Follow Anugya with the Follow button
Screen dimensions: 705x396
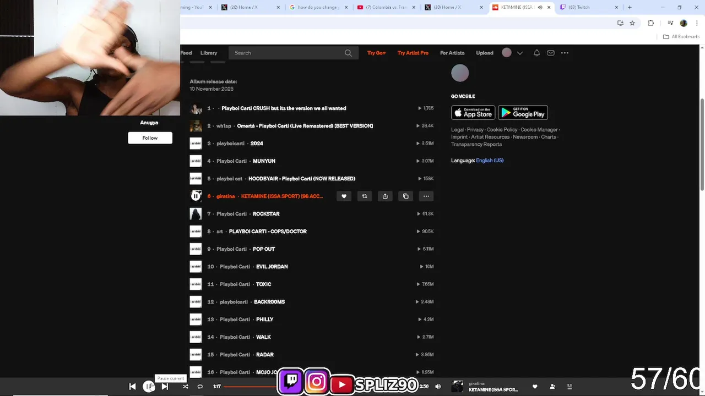[150, 138]
